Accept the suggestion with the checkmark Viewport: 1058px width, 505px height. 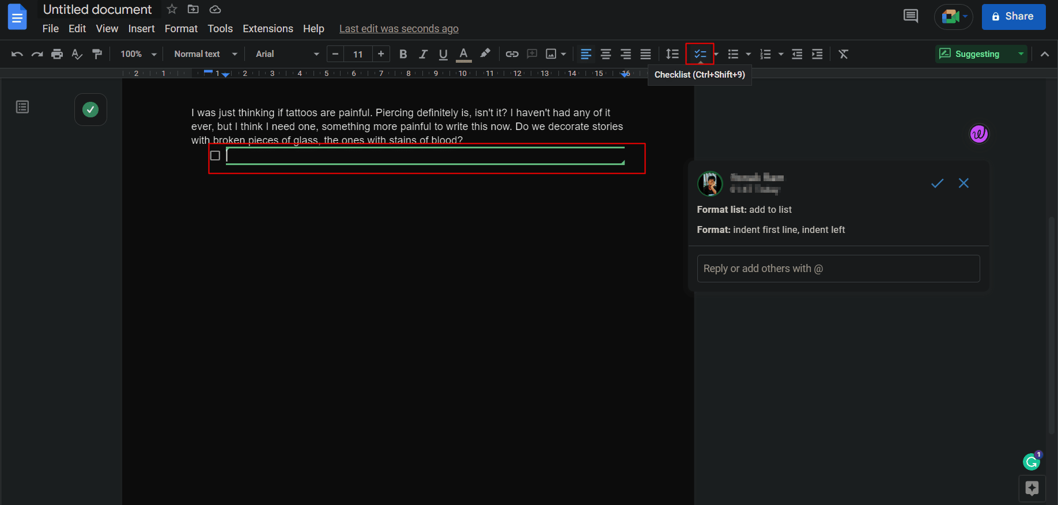coord(938,183)
